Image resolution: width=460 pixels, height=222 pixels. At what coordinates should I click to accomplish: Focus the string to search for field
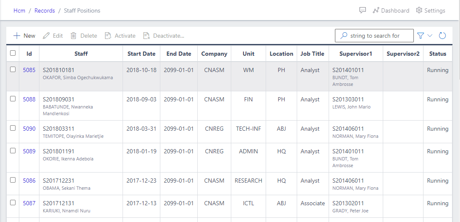[374, 36]
